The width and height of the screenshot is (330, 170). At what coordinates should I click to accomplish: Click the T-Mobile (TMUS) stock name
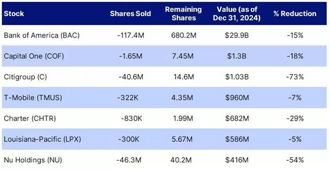pyautogui.click(x=33, y=98)
